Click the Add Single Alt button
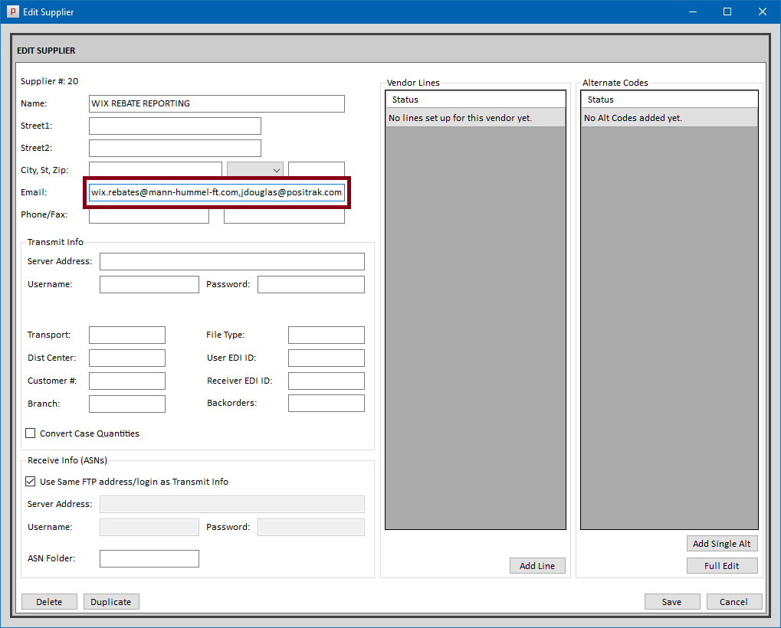 click(722, 544)
